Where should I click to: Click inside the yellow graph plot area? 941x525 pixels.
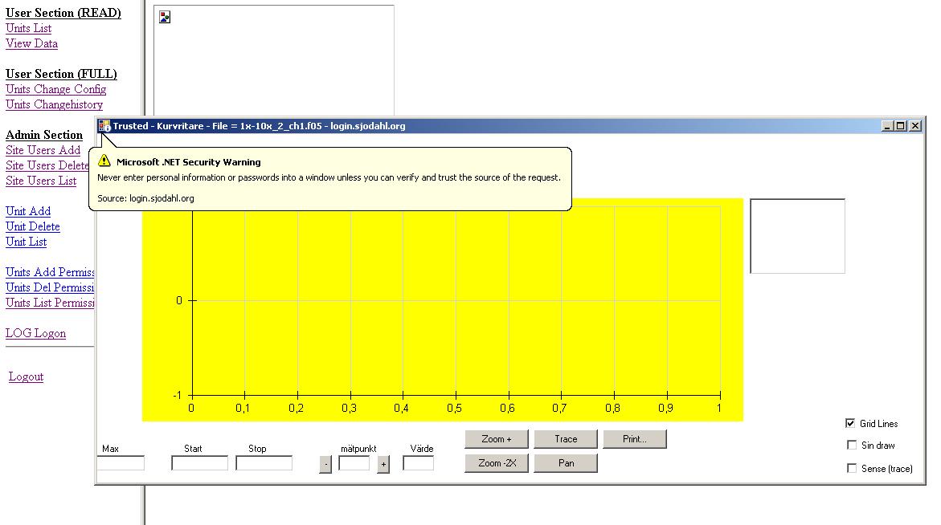(442, 309)
